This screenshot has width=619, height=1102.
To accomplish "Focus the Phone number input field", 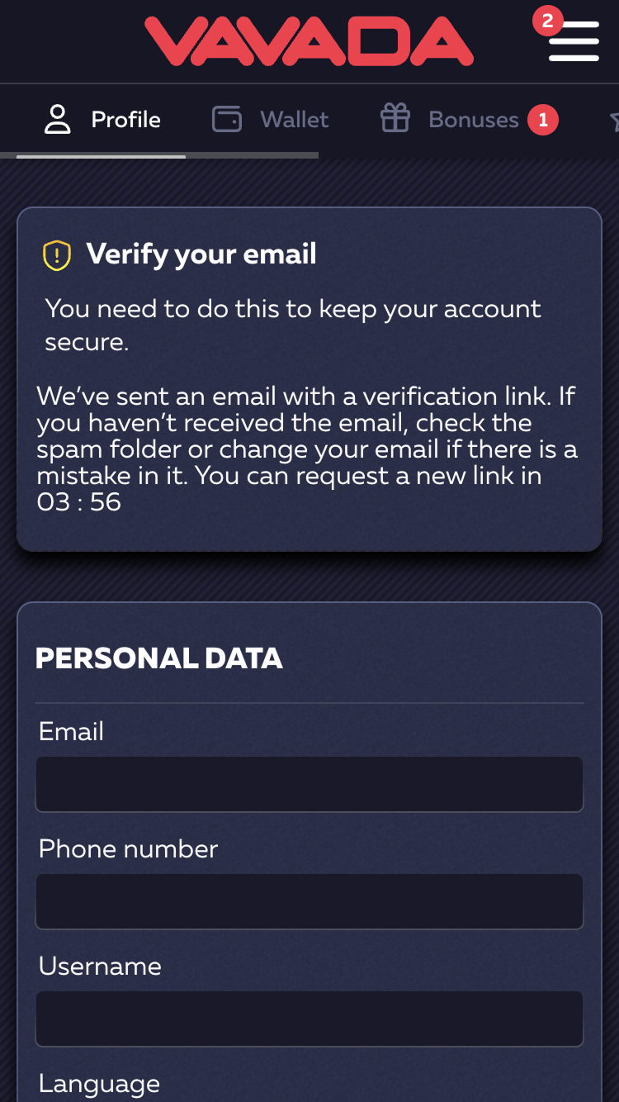I will pyautogui.click(x=309, y=901).
